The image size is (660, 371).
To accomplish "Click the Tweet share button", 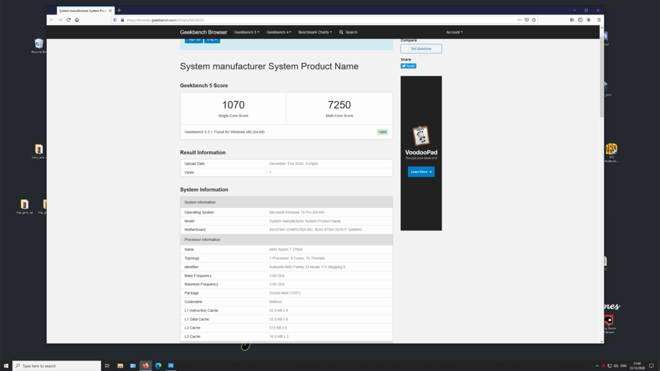I will 409,66.
